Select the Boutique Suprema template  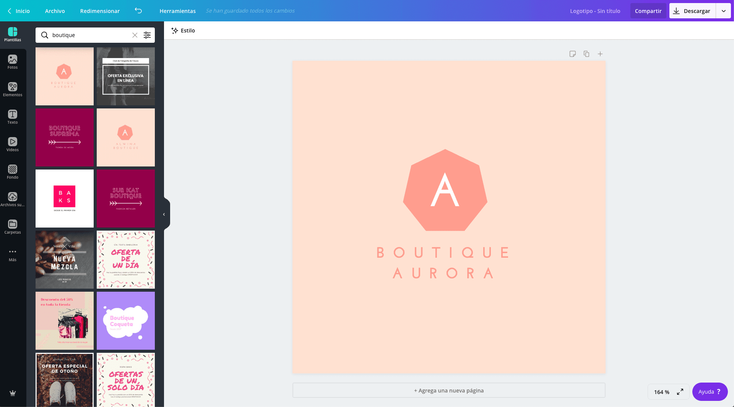pyautogui.click(x=65, y=137)
